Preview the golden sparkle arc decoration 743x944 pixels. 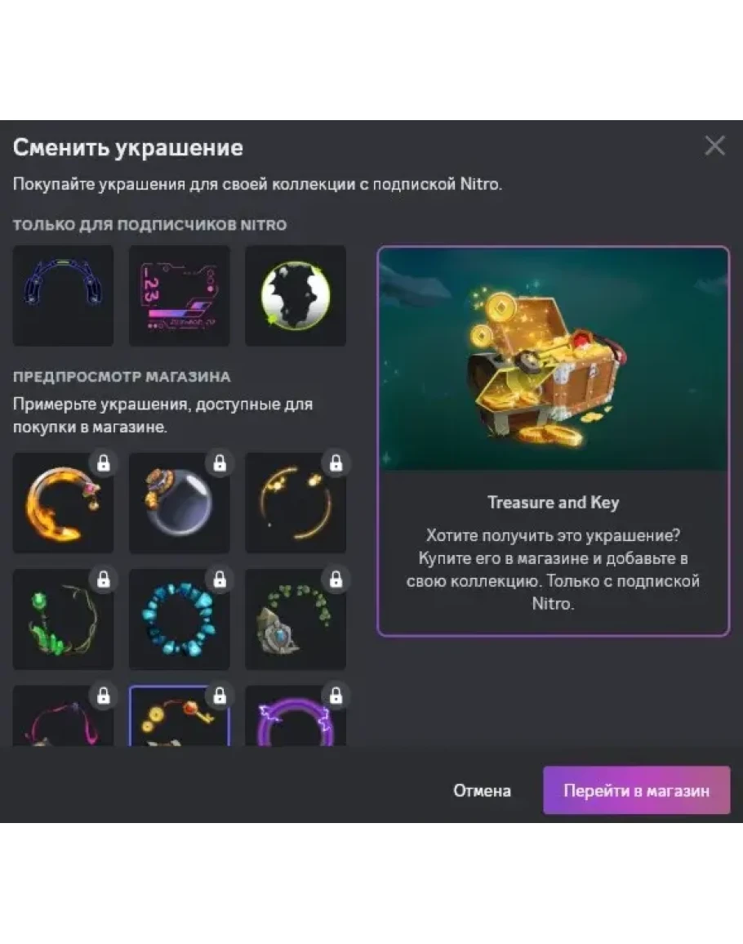coord(296,503)
